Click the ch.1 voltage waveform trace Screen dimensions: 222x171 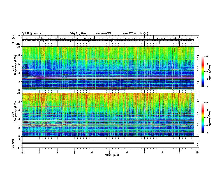tap(108, 40)
